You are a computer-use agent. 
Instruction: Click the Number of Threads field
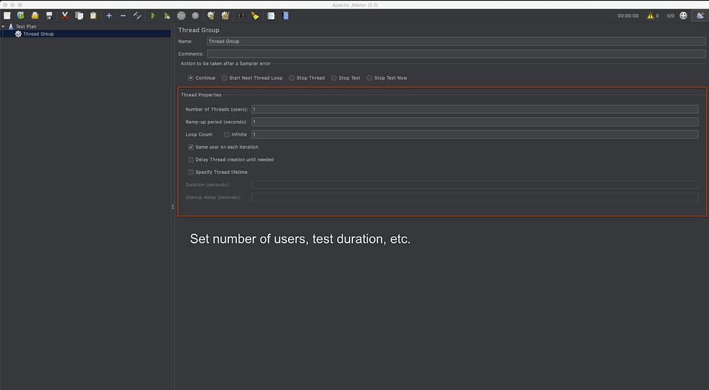pyautogui.click(x=475, y=109)
